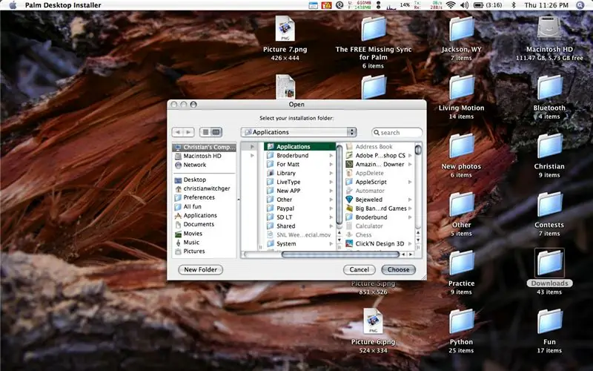Select the Downloads desktop folder
593x371 pixels.
pos(549,263)
